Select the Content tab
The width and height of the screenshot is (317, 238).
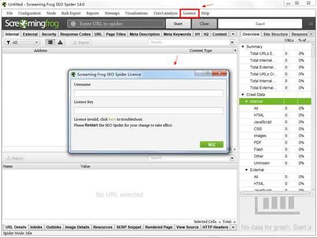tap(220, 34)
